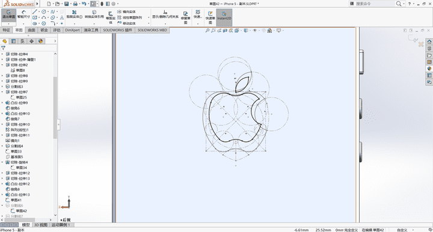
Task: Click the 修复草图 Repair Sketch tool
Action: coord(186,17)
